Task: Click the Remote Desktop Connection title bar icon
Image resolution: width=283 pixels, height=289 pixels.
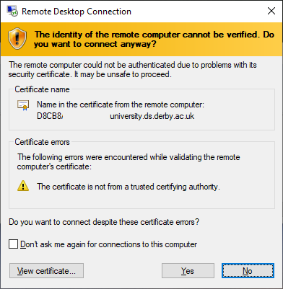Action: (12, 12)
